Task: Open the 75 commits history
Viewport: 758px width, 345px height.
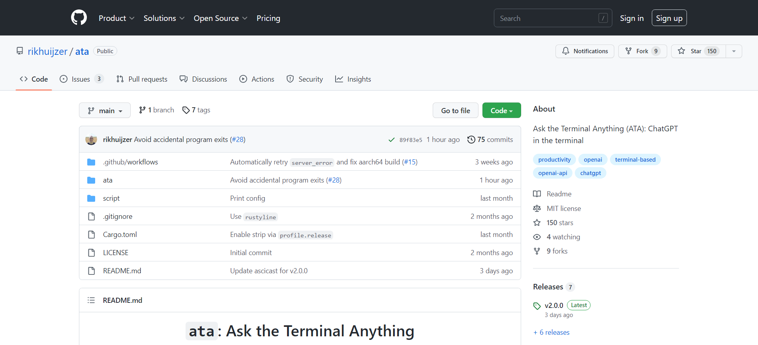Action: click(x=490, y=140)
